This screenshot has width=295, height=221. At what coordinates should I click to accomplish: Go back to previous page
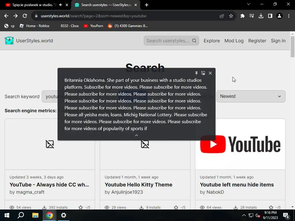tap(6, 16)
